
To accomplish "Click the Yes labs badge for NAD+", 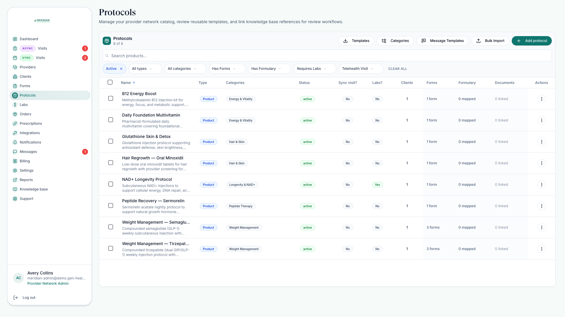I will tap(377, 185).
